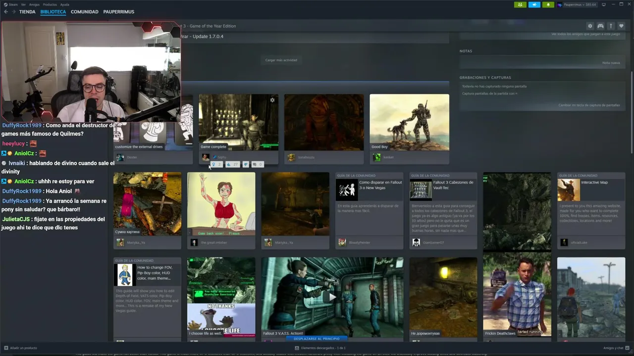Click the Big Picture mode monitor icon
The image size is (634, 356).
tap(604, 4)
